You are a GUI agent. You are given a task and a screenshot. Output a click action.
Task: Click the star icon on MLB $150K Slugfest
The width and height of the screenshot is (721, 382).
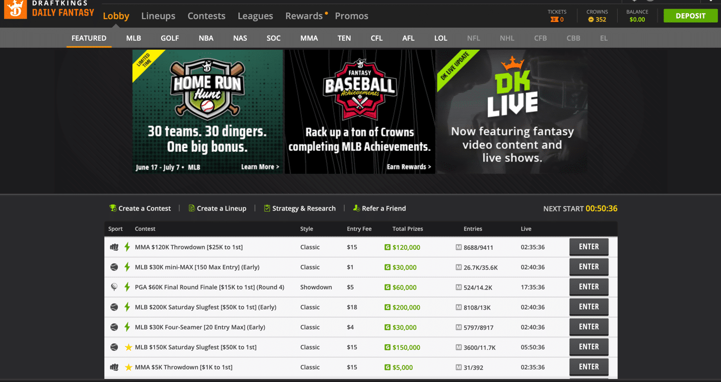point(128,347)
